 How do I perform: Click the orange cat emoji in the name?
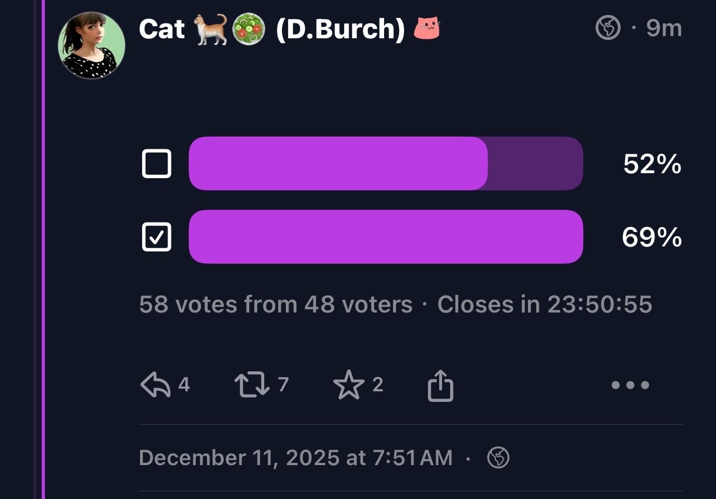[x=210, y=29]
